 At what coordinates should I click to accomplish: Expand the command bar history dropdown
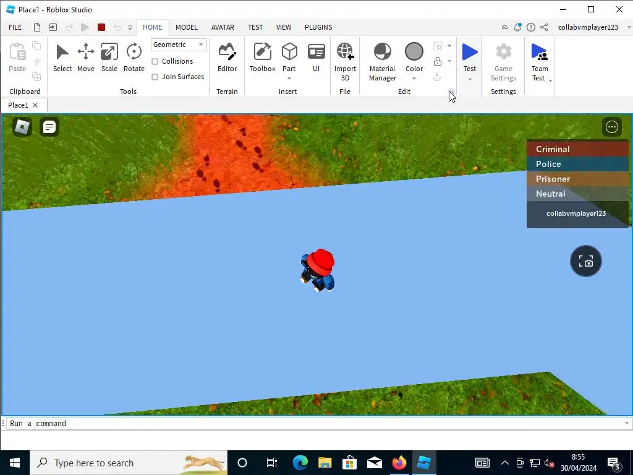[627, 423]
